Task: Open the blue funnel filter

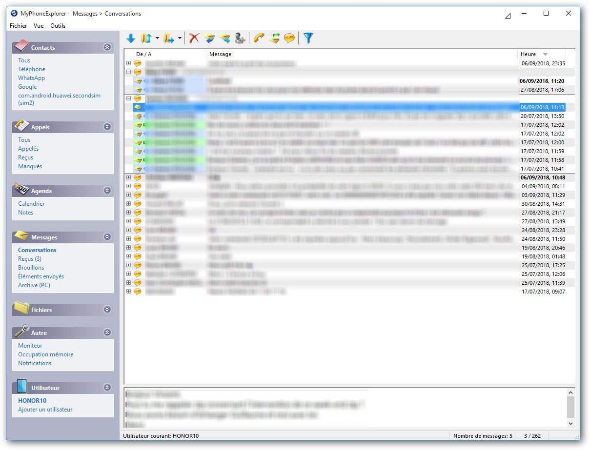Action: coord(308,38)
